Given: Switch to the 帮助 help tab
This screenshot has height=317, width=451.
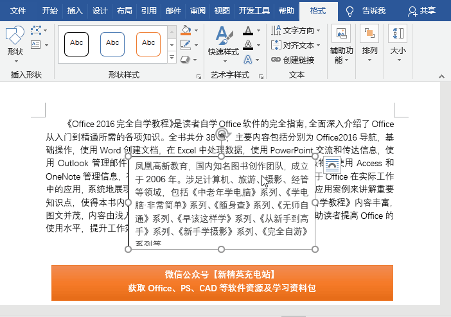Looking at the screenshot, I should [286, 11].
